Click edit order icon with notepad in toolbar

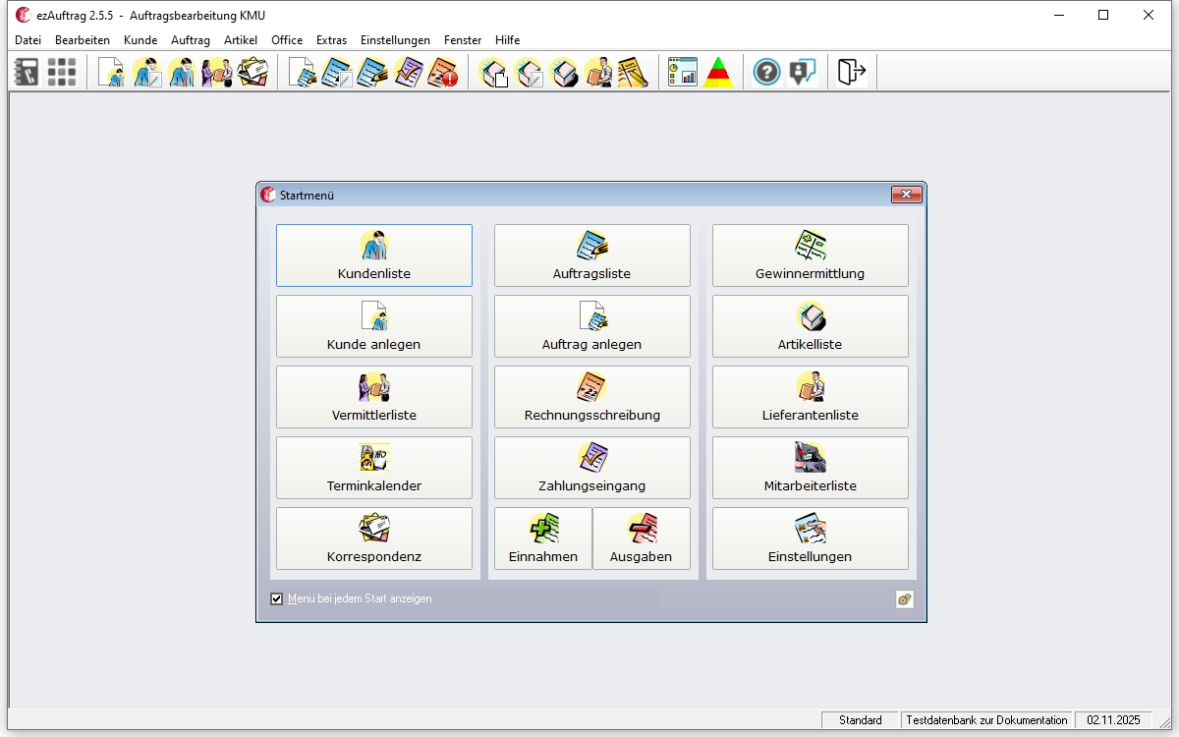337,72
